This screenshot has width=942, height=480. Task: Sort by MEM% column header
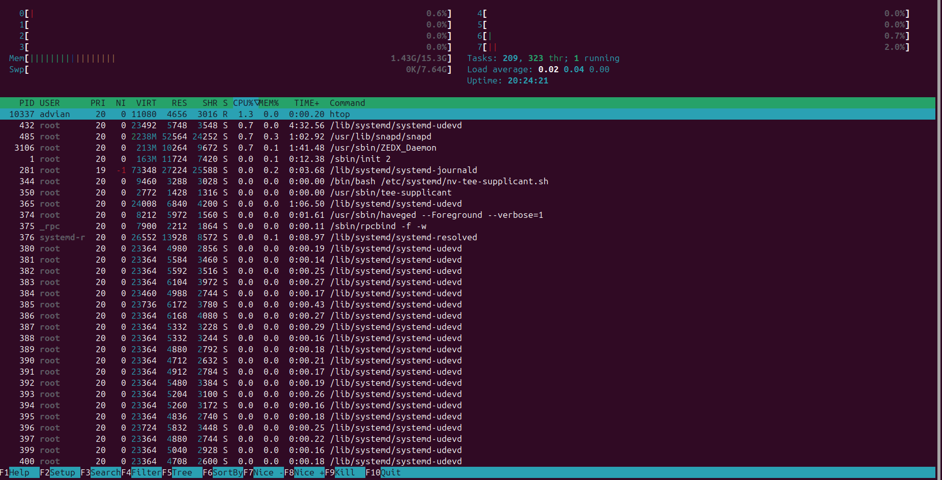[x=269, y=103]
